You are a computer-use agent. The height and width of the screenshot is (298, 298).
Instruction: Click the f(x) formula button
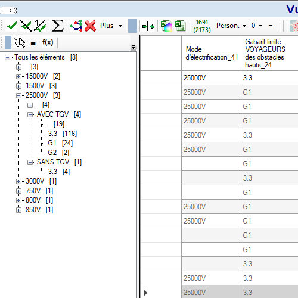48,42
